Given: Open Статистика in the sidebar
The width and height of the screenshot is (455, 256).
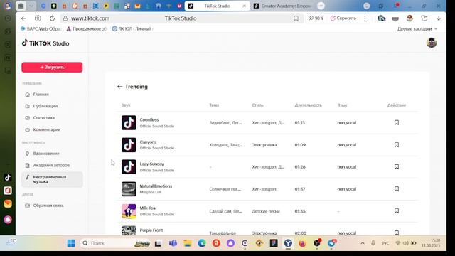Looking at the screenshot, I should 43,118.
